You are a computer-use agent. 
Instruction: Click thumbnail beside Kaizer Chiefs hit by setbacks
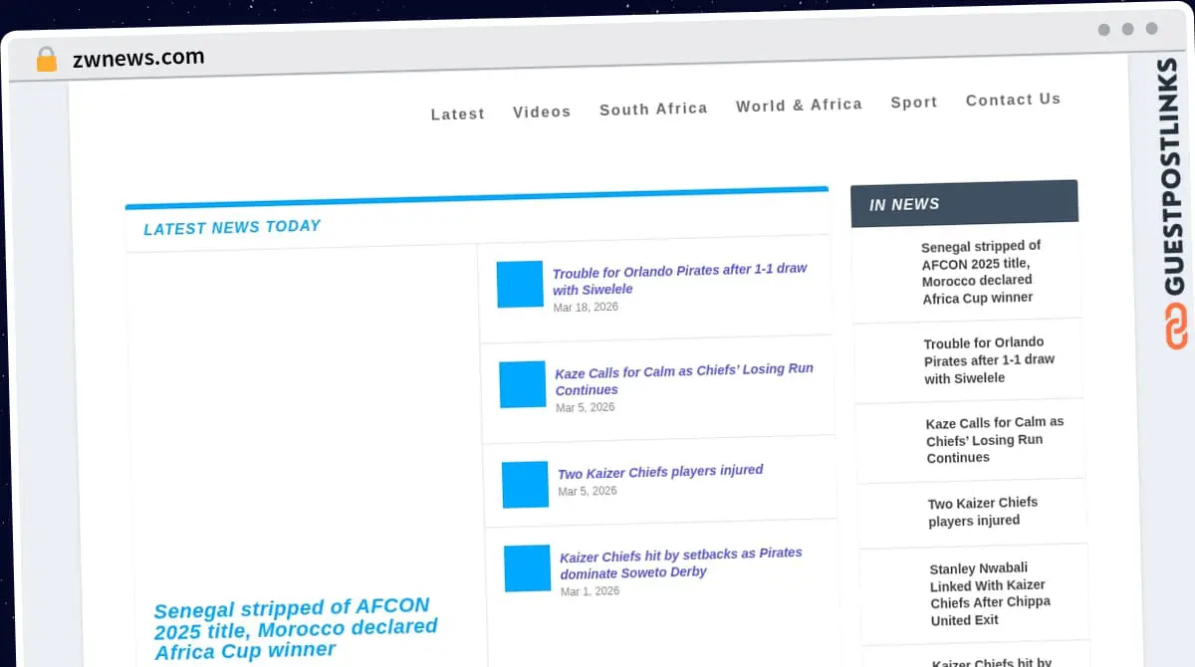(x=527, y=568)
